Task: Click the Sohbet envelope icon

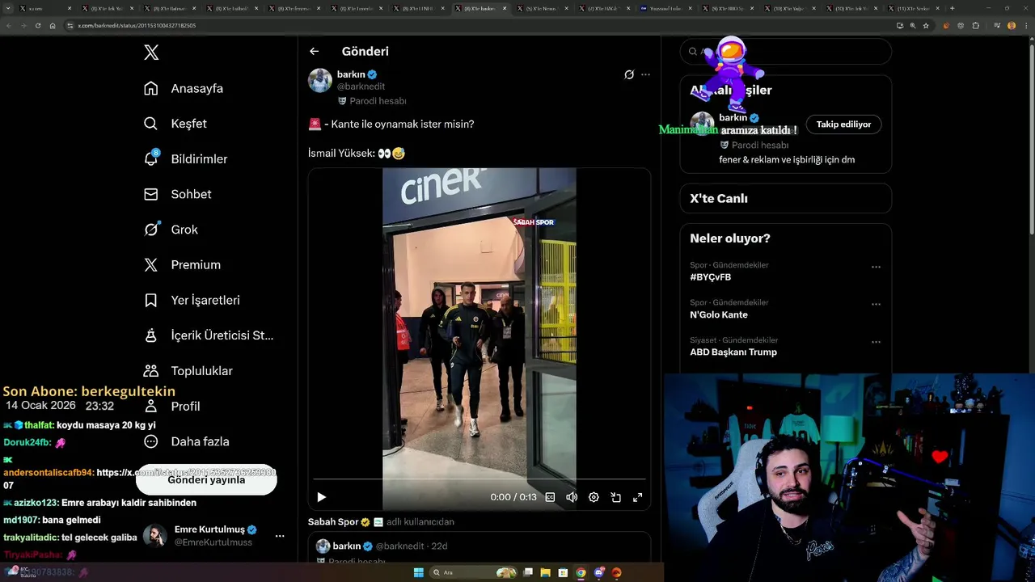Action: (151, 194)
